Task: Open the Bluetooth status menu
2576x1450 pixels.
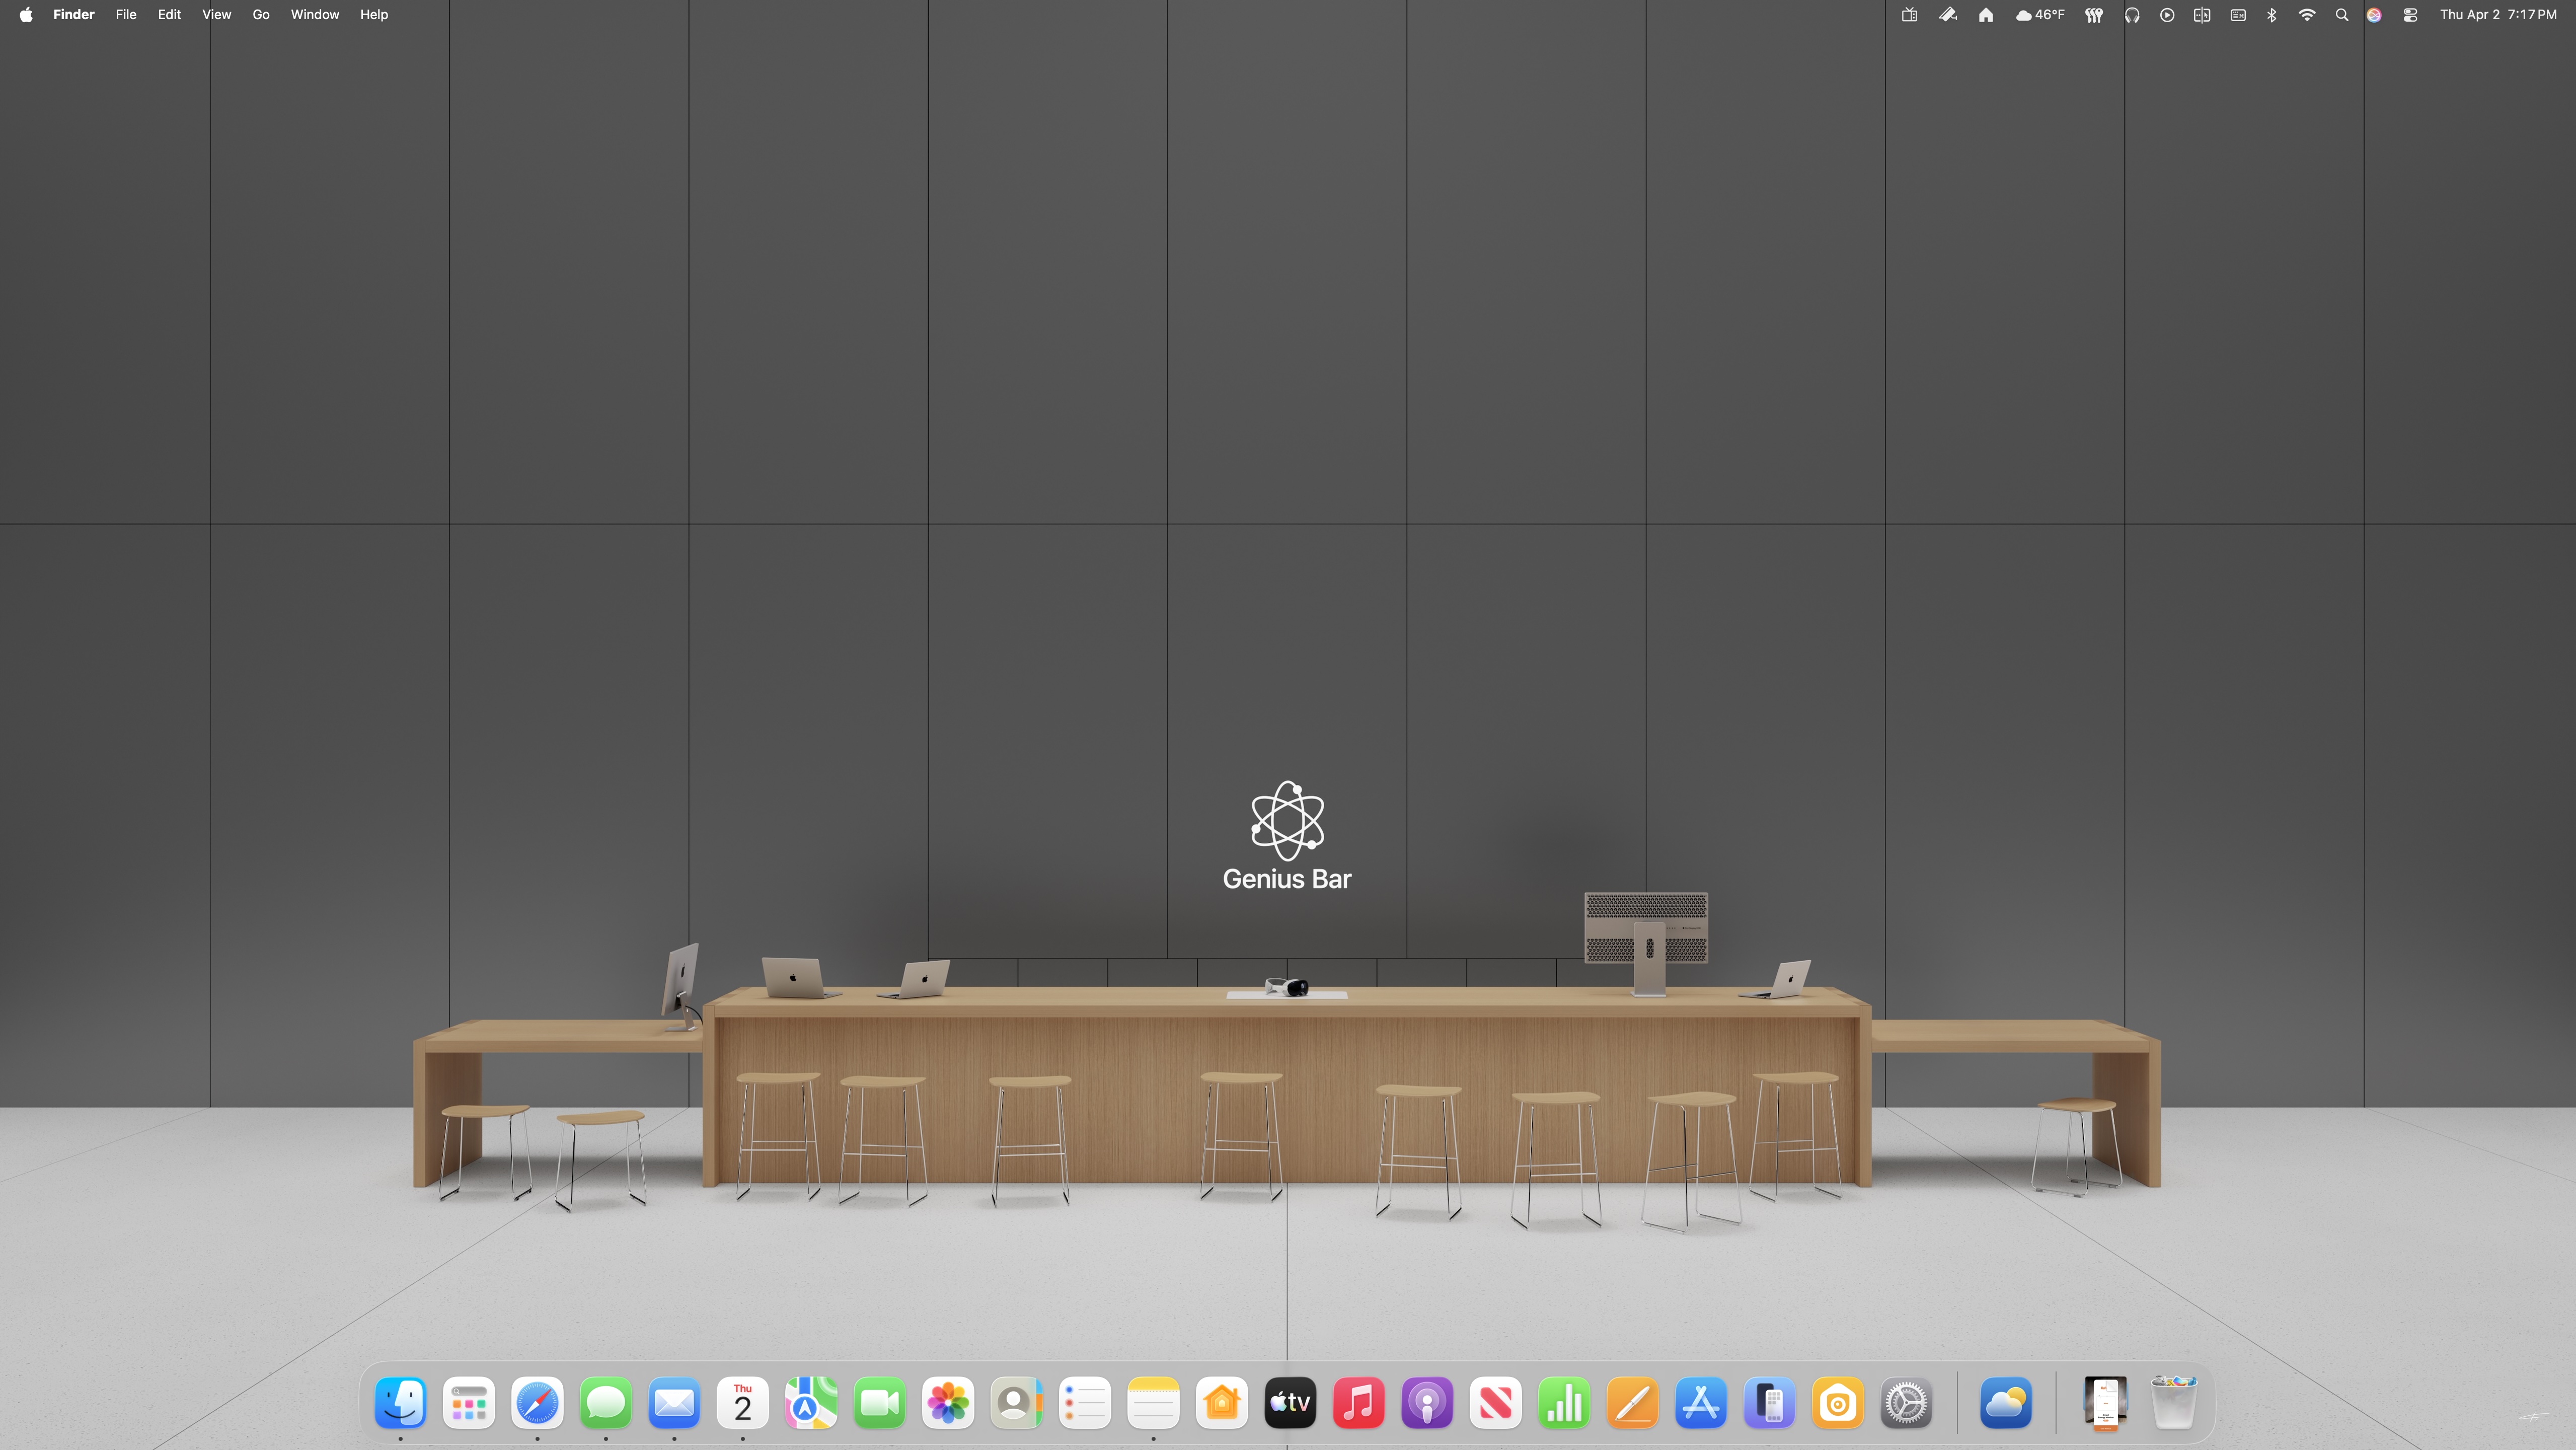Action: coord(2272,15)
